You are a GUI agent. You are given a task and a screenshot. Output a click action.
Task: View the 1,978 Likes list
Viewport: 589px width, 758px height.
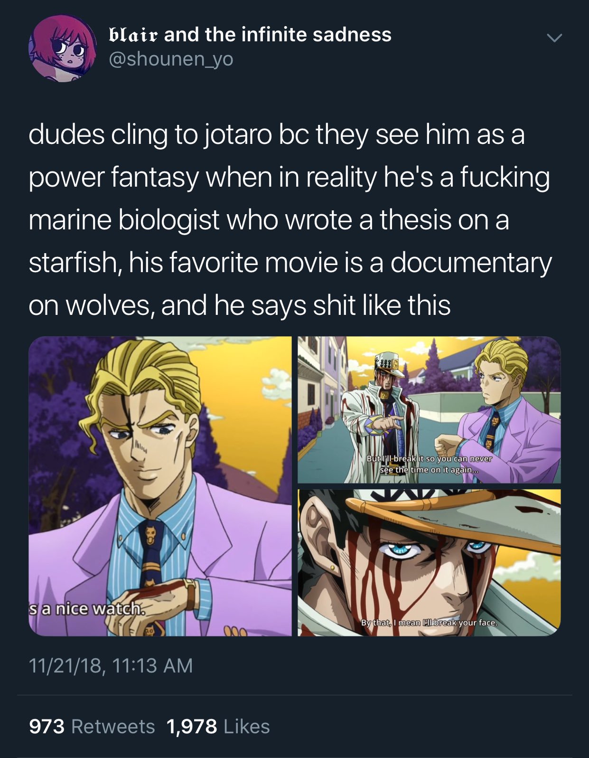pyautogui.click(x=218, y=726)
